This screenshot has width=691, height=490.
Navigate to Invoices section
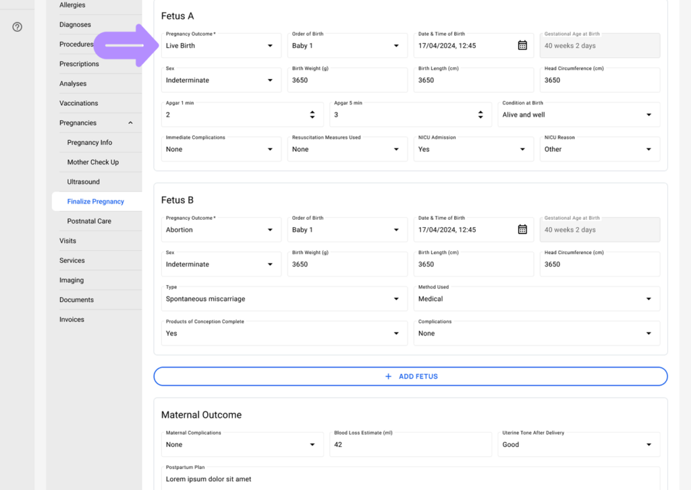(72, 319)
